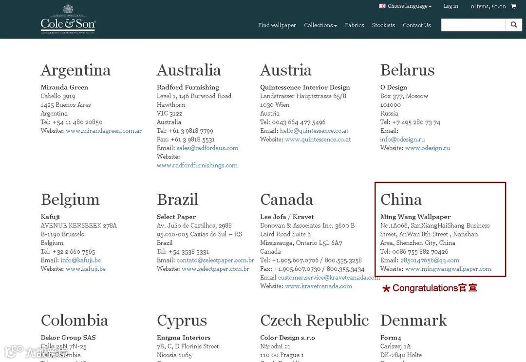Click Ming Wang Wallpaper name
Image resolution: width=526 pixels, height=362 pixels.
pyautogui.click(x=415, y=217)
